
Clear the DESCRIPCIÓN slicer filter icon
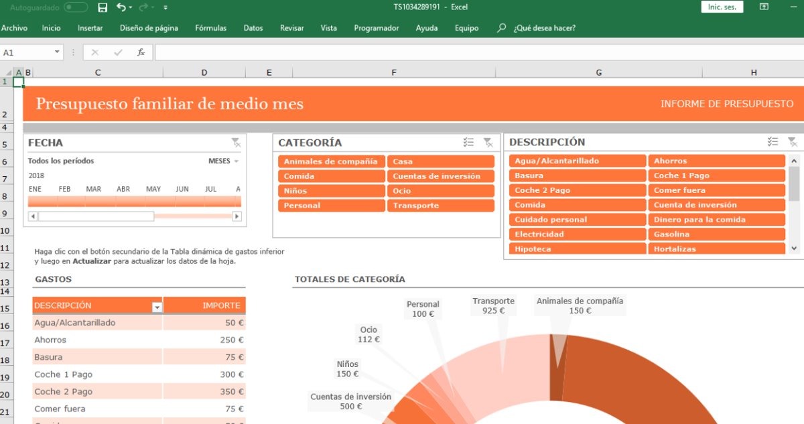[793, 141]
